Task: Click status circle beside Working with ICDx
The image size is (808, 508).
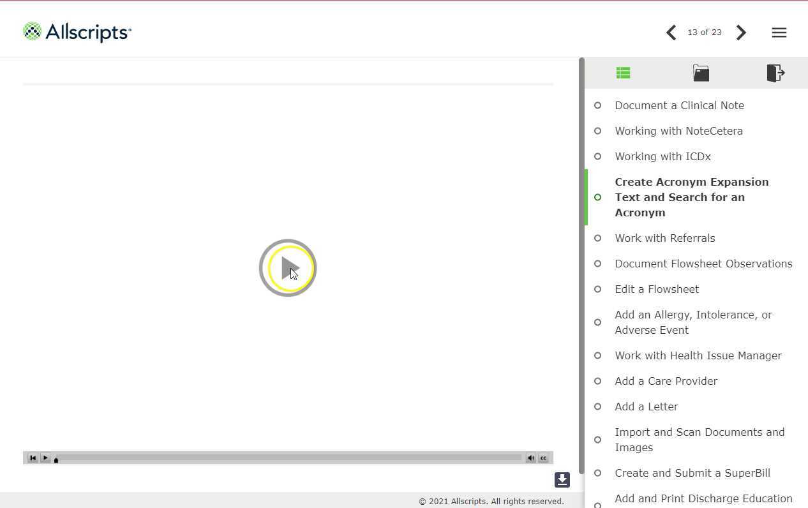Action: [x=597, y=156]
